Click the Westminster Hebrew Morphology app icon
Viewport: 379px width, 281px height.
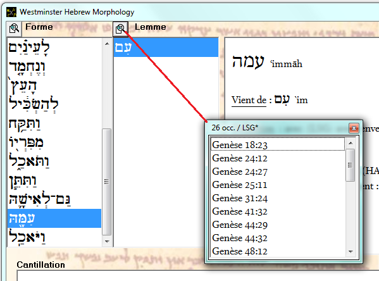tap(11, 12)
